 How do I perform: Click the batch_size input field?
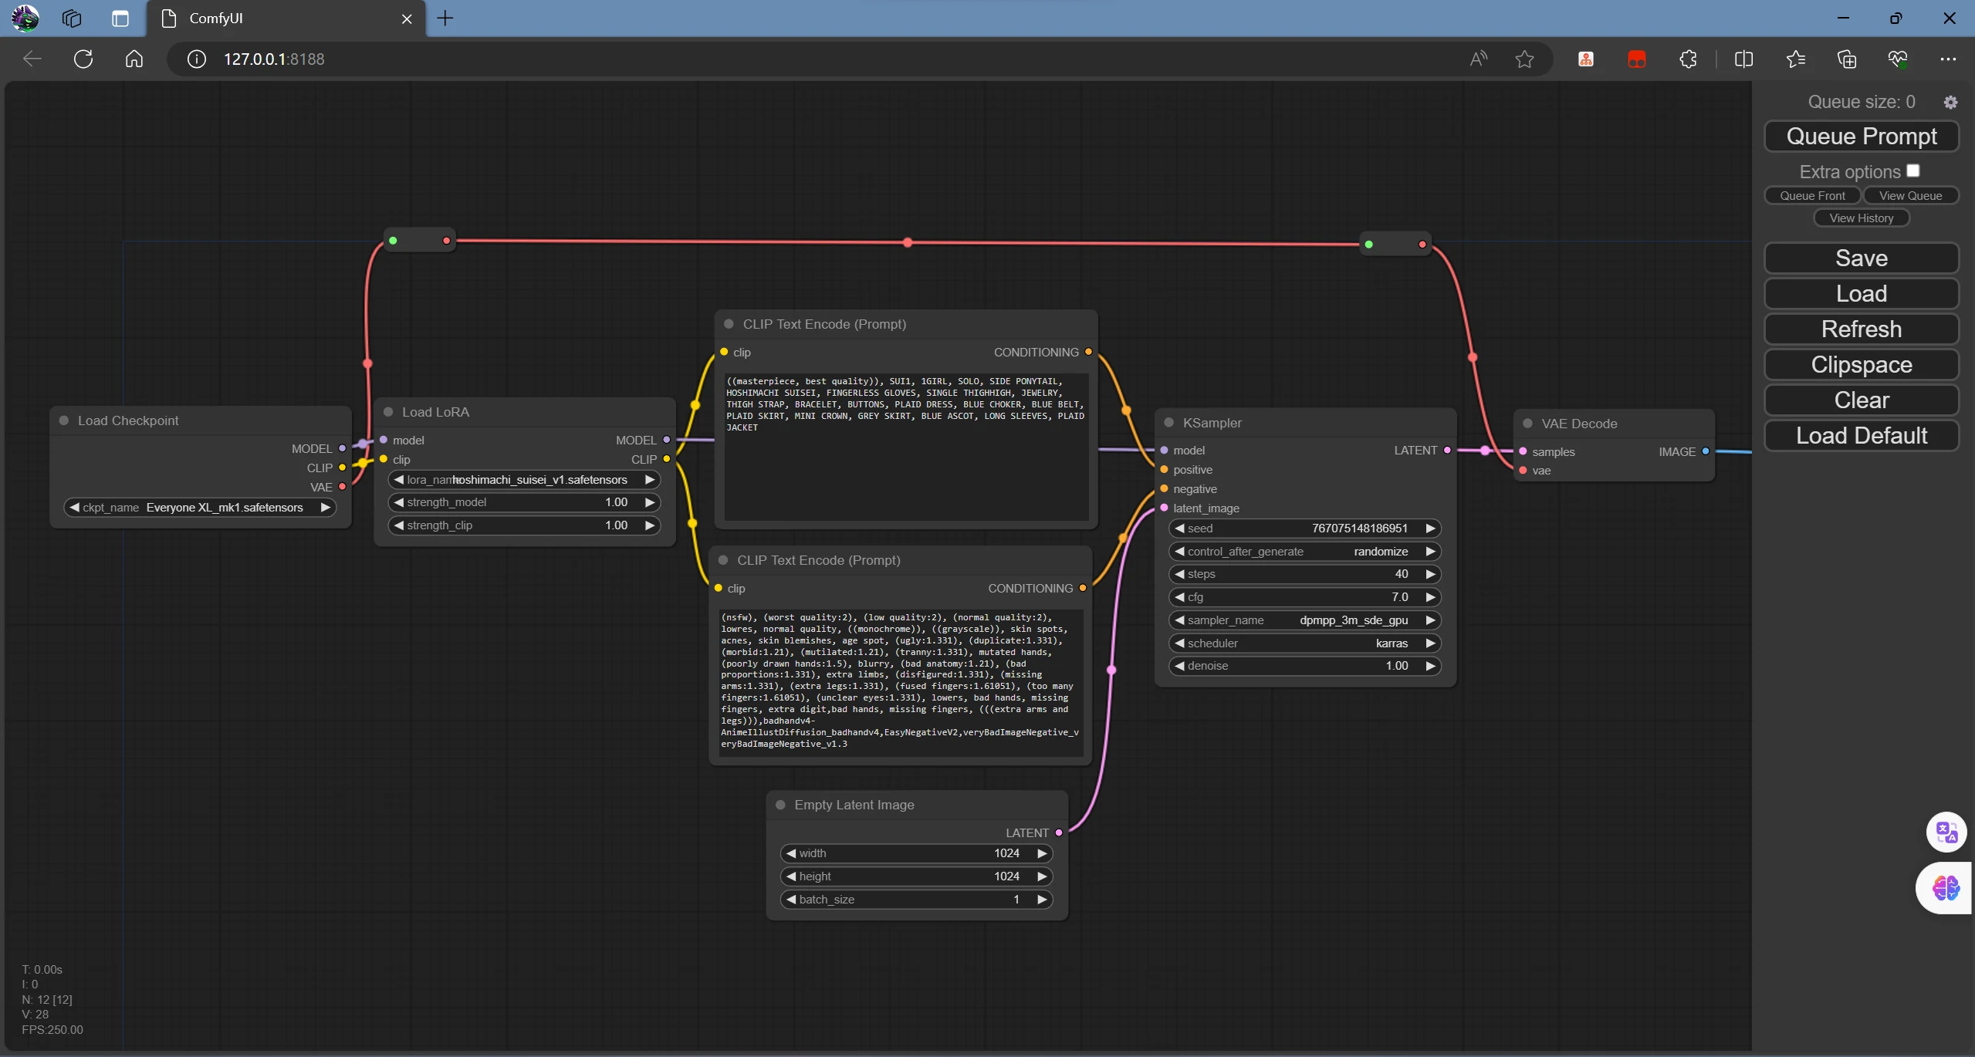click(915, 899)
